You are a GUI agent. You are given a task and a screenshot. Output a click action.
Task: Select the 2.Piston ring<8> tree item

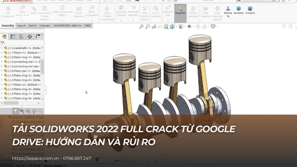click(22, 98)
